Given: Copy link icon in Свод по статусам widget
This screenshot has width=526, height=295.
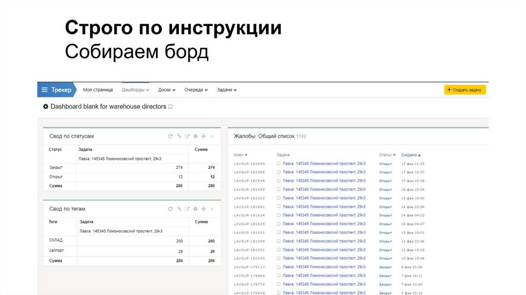Looking at the screenshot, I should pyautogui.click(x=179, y=136).
